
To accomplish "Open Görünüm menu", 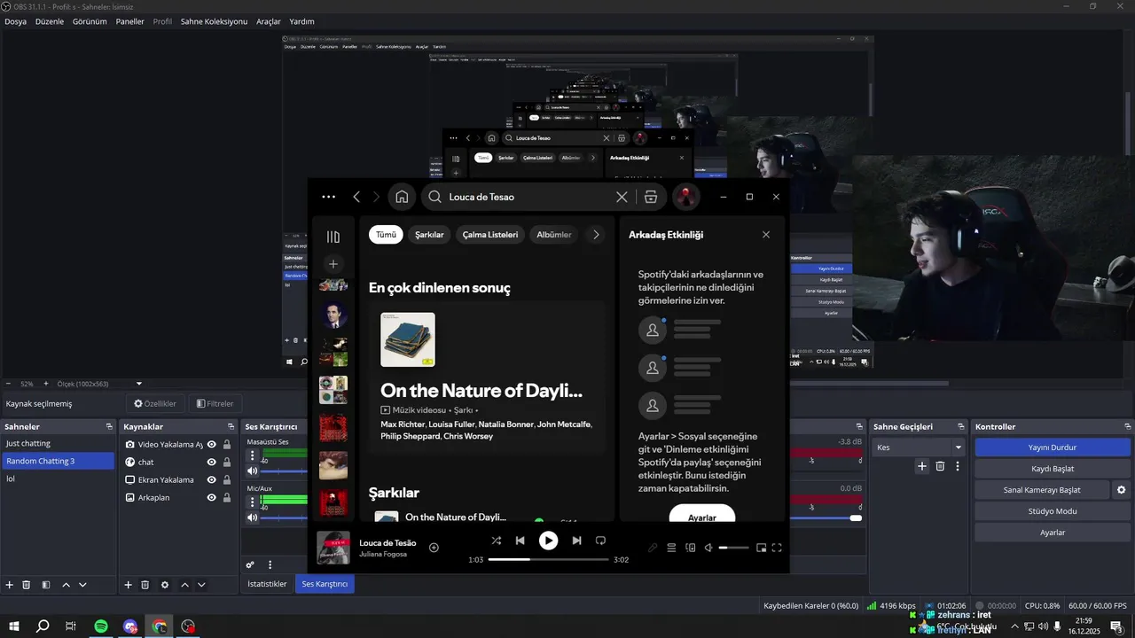I will pos(90,21).
